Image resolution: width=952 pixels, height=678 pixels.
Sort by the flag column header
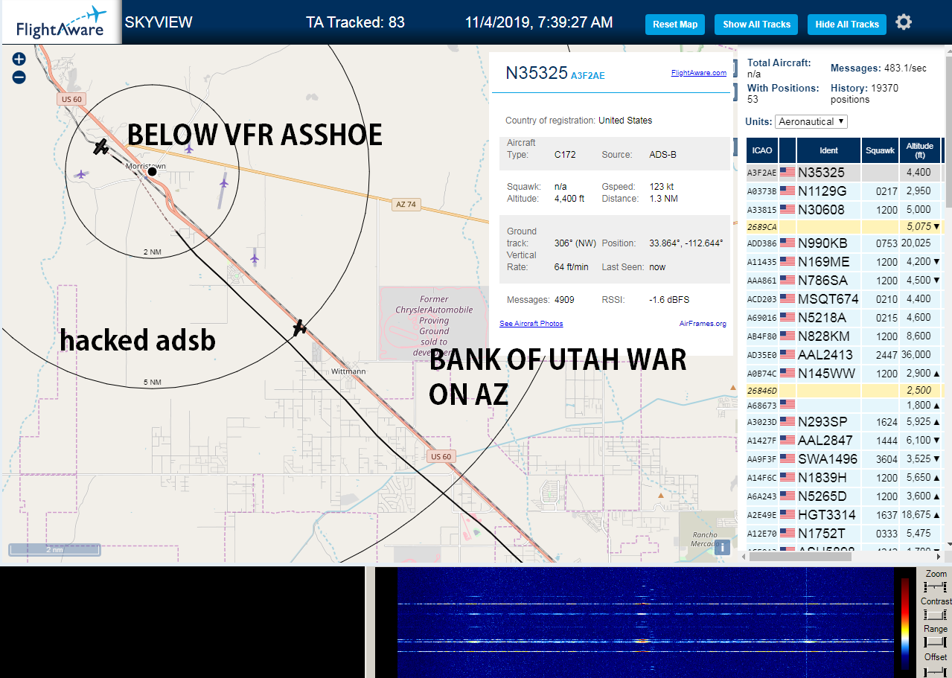[x=788, y=150]
